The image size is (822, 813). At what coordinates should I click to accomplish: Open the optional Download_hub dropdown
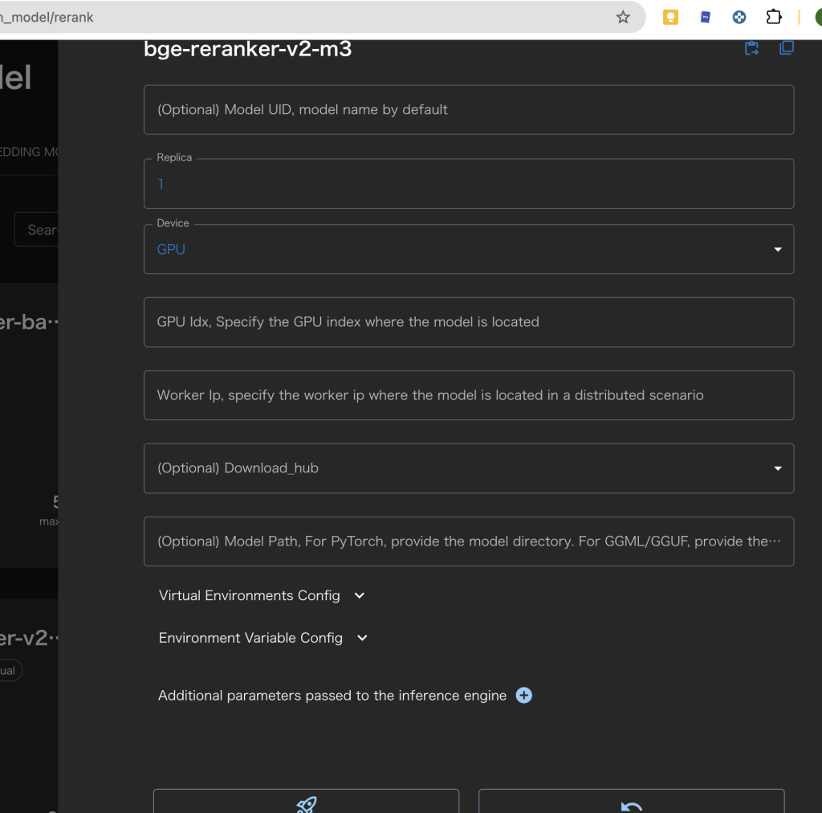[x=469, y=468]
